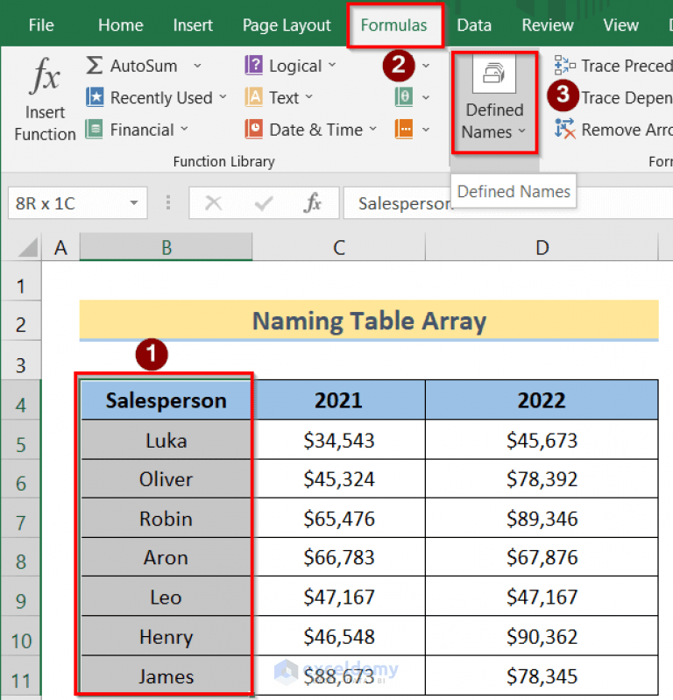The image size is (673, 700).
Task: Switch to the View tab
Action: coord(620,25)
